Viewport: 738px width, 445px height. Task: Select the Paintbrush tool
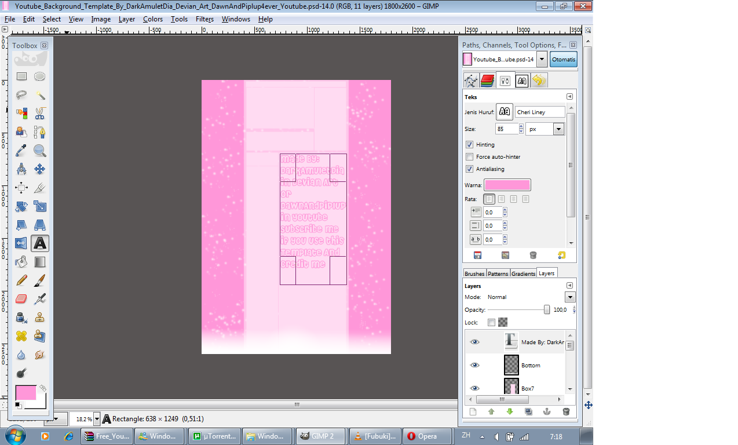40,280
